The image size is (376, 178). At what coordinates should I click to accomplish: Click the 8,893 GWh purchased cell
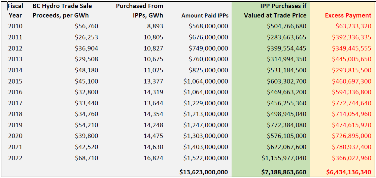pyautogui.click(x=155, y=26)
